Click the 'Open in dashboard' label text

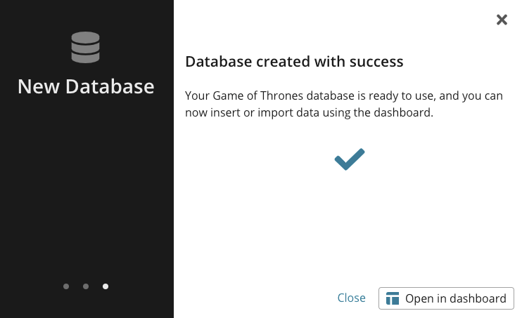pyautogui.click(x=456, y=298)
